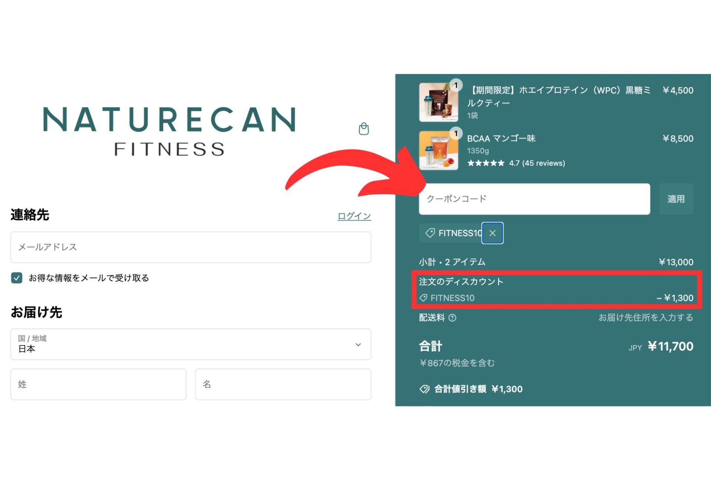Click the quantity badge on the whey protein item
711x502 pixels.
click(455, 84)
